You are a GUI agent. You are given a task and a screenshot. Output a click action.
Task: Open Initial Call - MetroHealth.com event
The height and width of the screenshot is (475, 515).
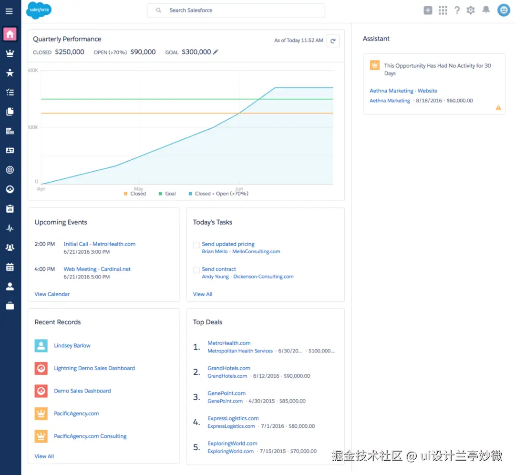[x=100, y=244]
